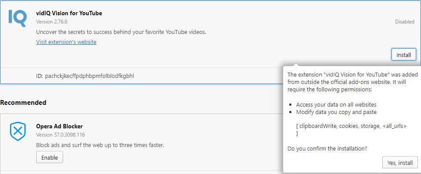Select the vidIQ Version 2.76.8 text

tap(51, 21)
